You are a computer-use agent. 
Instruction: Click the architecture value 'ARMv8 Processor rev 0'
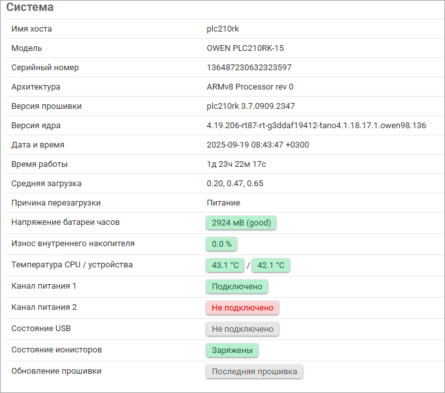(250, 87)
